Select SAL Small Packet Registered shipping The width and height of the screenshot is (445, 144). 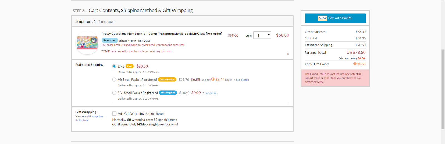114,93
